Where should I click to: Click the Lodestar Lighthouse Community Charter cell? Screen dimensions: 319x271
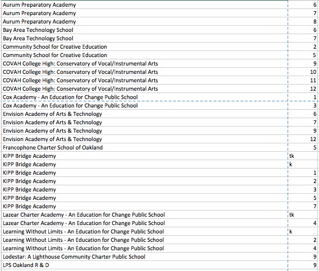coord(144,256)
